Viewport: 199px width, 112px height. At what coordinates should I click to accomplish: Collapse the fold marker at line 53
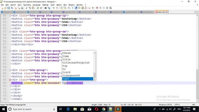tap(10, 32)
